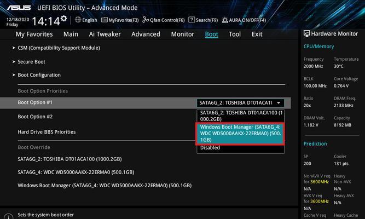Click the Boot Override heading

(x=34, y=147)
